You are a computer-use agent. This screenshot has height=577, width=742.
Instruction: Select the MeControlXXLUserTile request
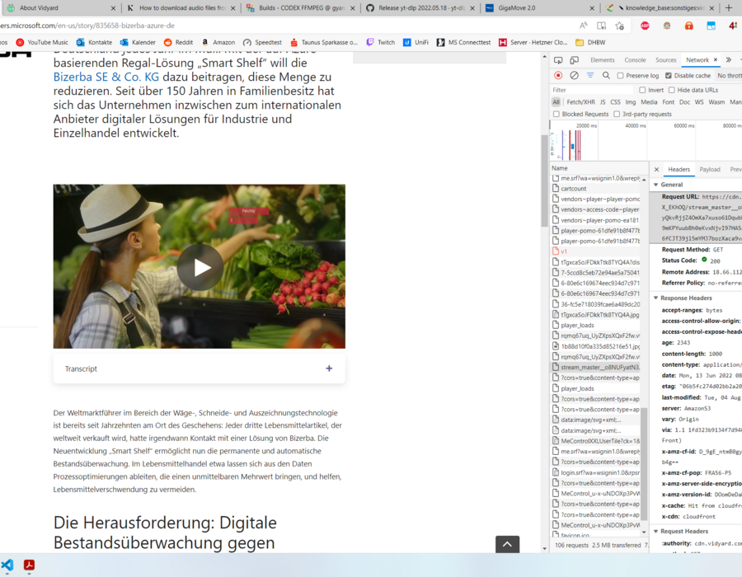596,441
